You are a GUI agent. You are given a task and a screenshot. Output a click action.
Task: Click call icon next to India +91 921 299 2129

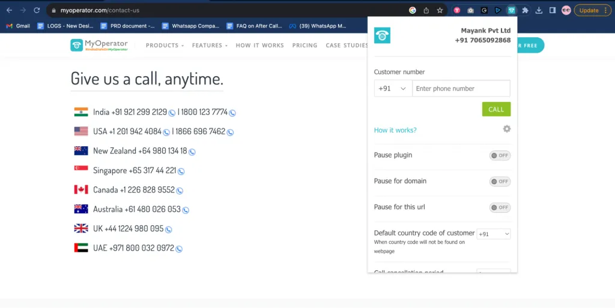click(172, 113)
